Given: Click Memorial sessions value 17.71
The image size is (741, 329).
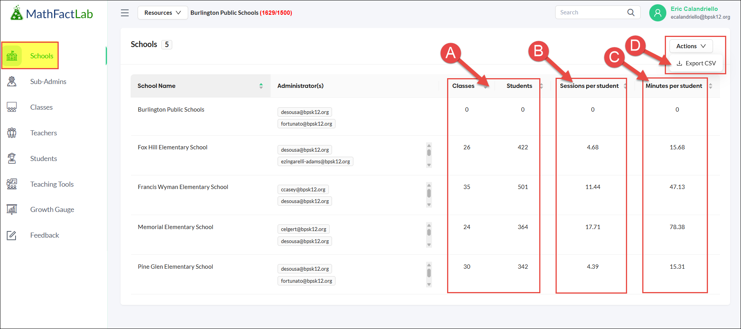Looking at the screenshot, I should click(x=592, y=227).
